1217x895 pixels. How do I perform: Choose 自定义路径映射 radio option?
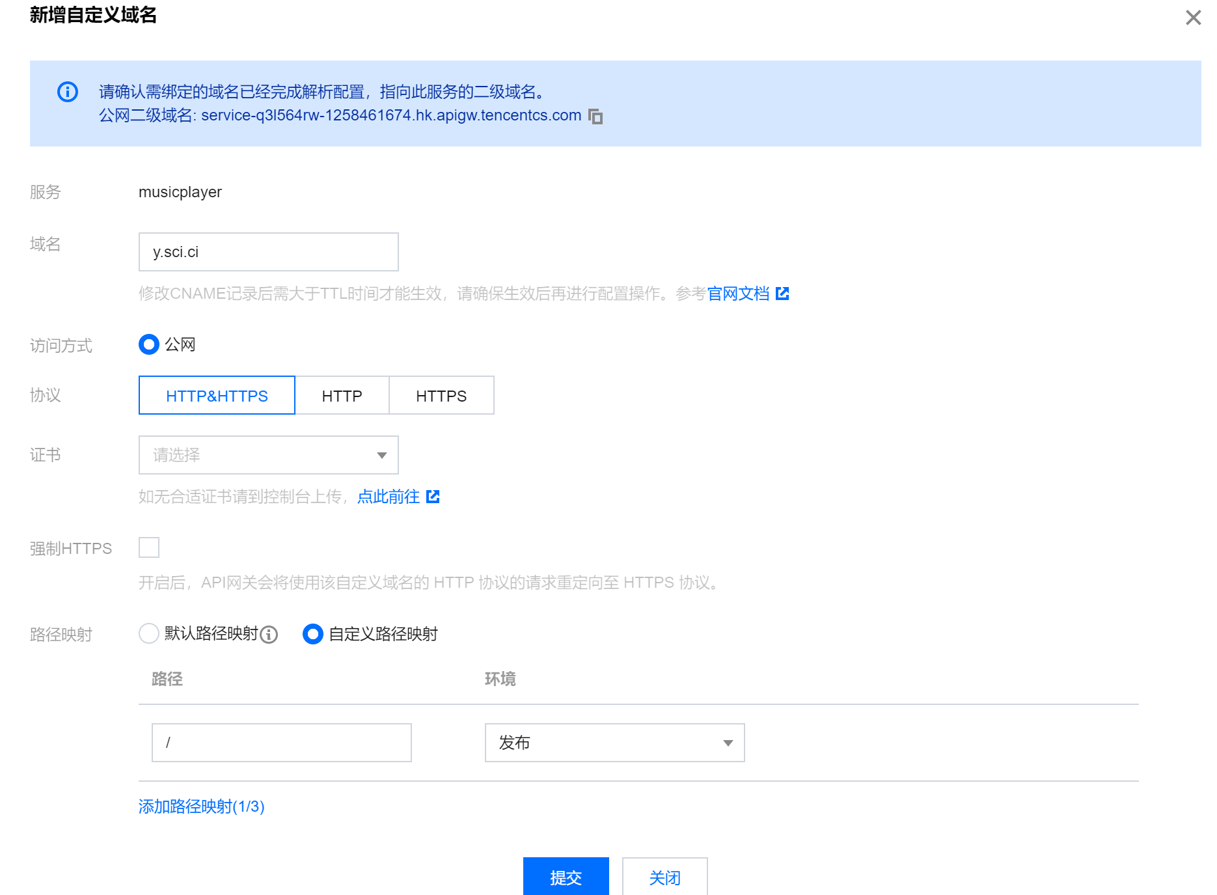tap(313, 633)
